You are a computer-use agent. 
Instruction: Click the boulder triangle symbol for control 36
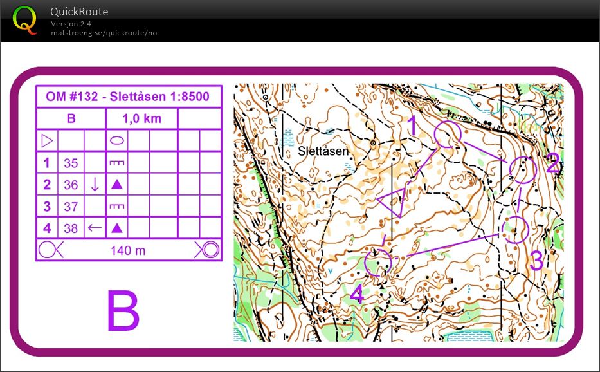click(117, 185)
